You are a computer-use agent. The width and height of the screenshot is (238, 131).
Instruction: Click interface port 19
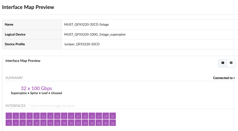(71, 116)
